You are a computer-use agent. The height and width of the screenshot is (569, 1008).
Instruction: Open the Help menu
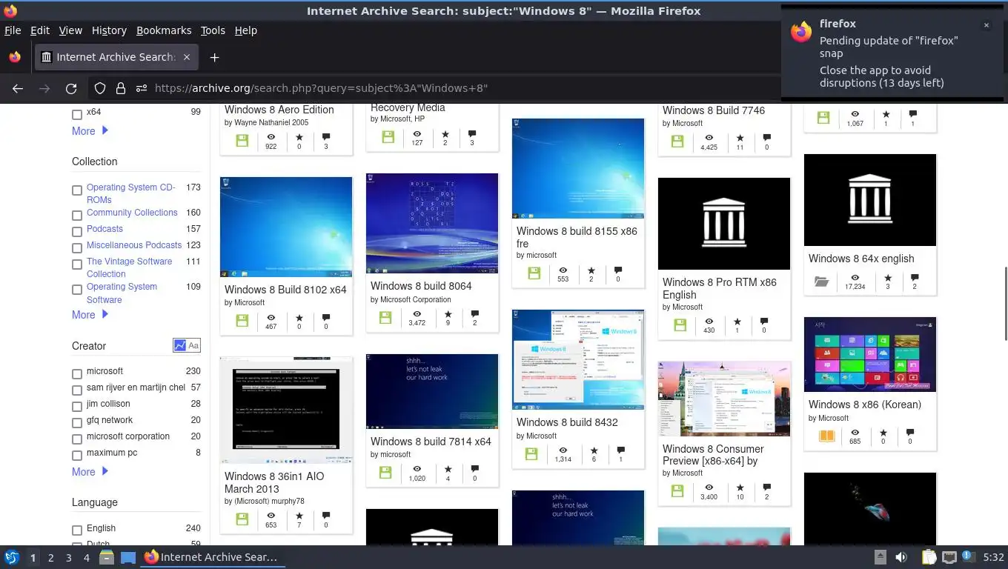pyautogui.click(x=246, y=30)
